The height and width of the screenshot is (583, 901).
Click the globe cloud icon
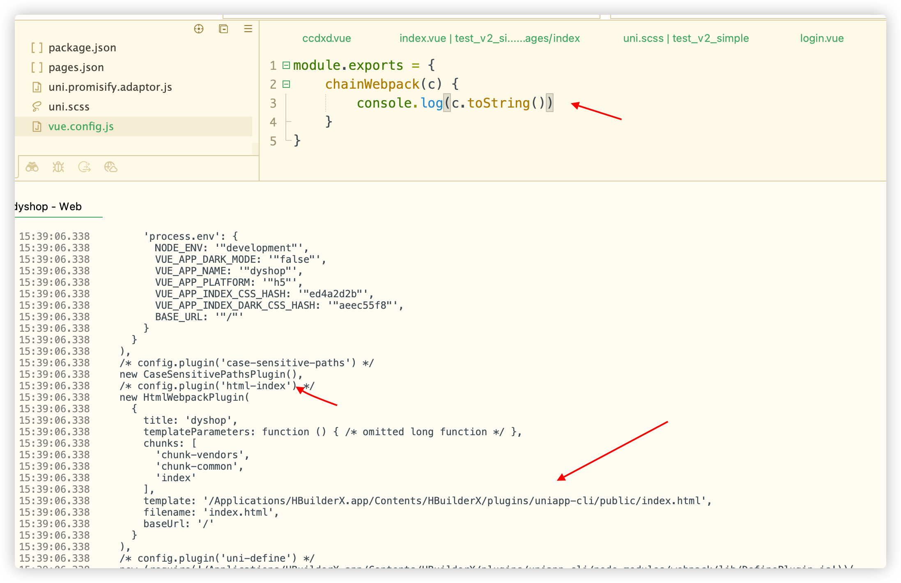[x=111, y=167]
